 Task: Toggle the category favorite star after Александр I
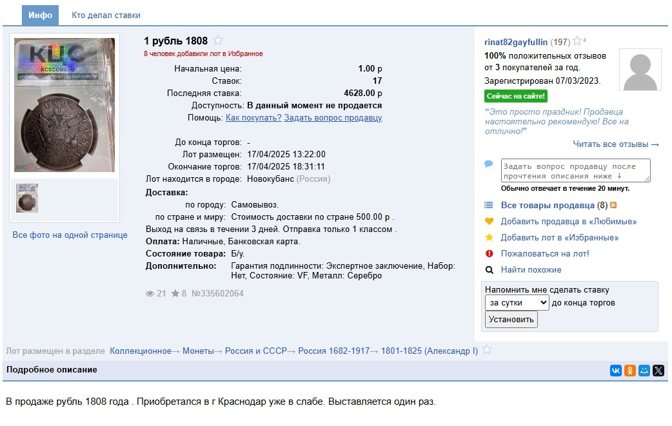[487, 350]
